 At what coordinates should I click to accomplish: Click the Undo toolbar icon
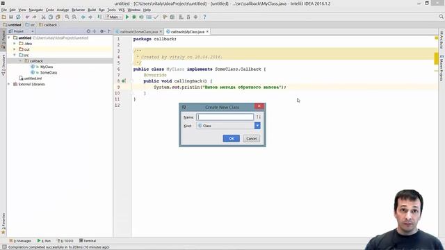[27, 17]
